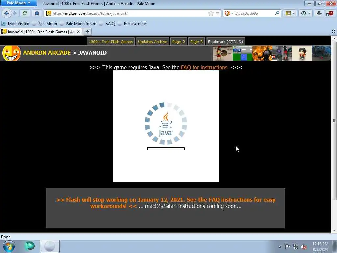
Task: Open the bookmarks menu star button
Action: tap(290, 13)
